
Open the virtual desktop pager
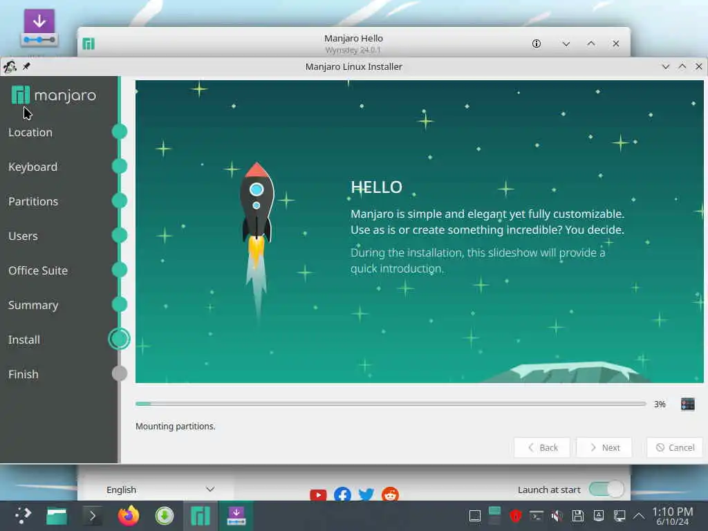pos(495,516)
